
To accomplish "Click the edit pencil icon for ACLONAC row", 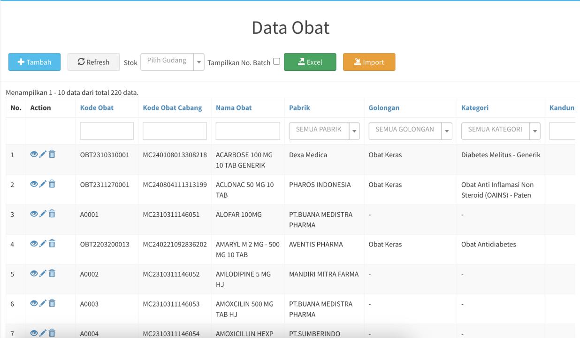I will pos(43,184).
